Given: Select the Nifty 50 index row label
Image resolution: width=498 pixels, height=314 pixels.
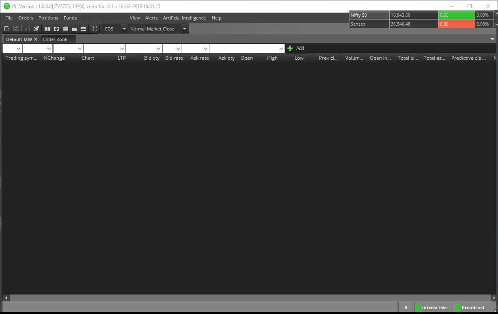Looking at the screenshot, I should coord(359,15).
